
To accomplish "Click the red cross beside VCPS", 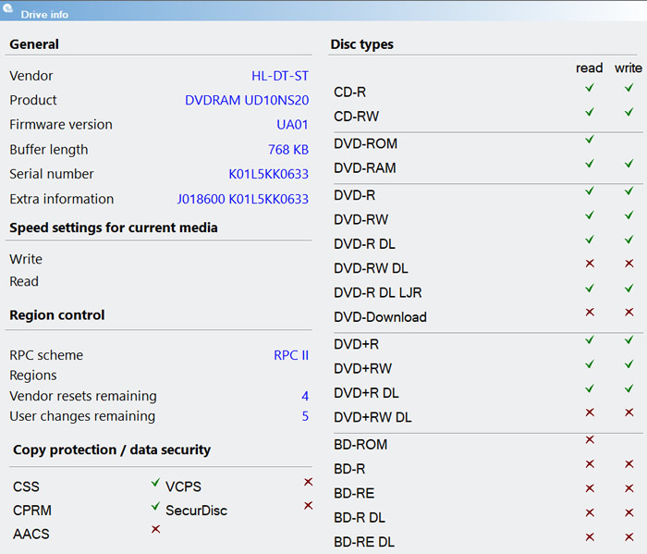I will click(x=308, y=482).
